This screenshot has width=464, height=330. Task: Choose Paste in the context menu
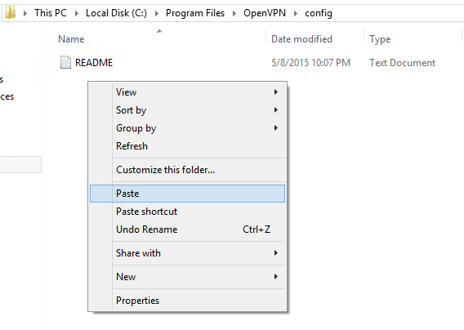coord(188,194)
